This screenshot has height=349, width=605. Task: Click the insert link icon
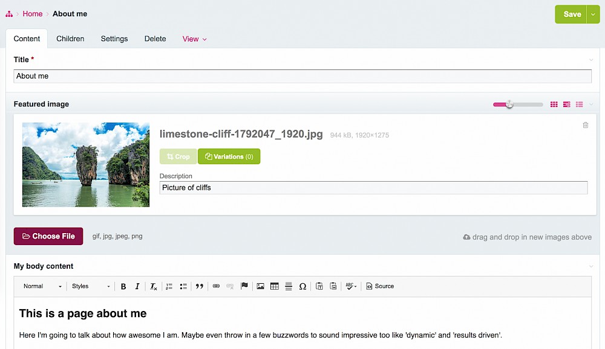[x=216, y=286]
